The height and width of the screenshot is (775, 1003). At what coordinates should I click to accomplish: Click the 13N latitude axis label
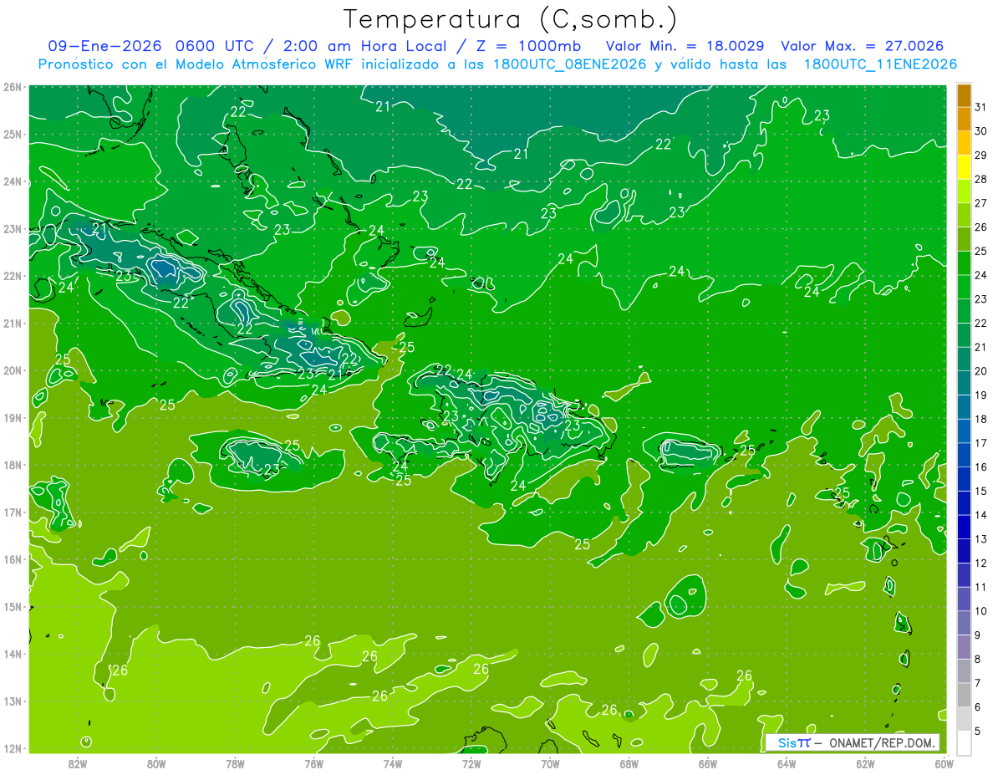tap(13, 701)
